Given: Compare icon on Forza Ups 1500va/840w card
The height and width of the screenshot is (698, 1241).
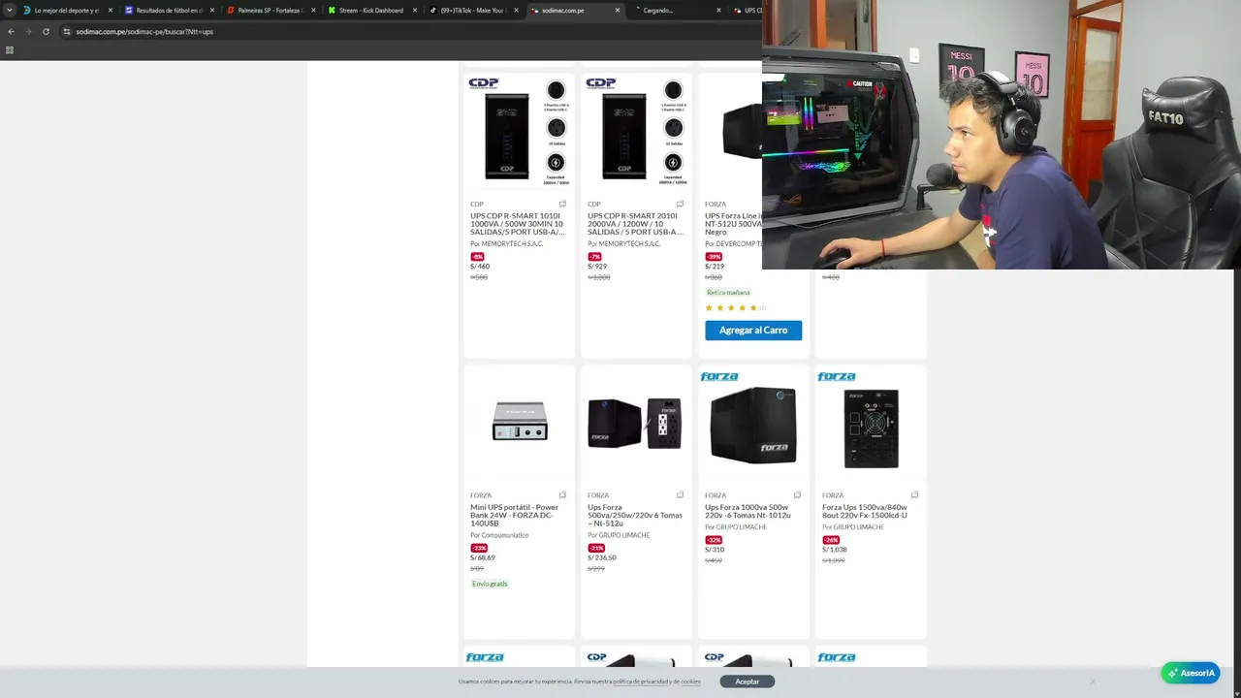Looking at the screenshot, I should point(914,495).
